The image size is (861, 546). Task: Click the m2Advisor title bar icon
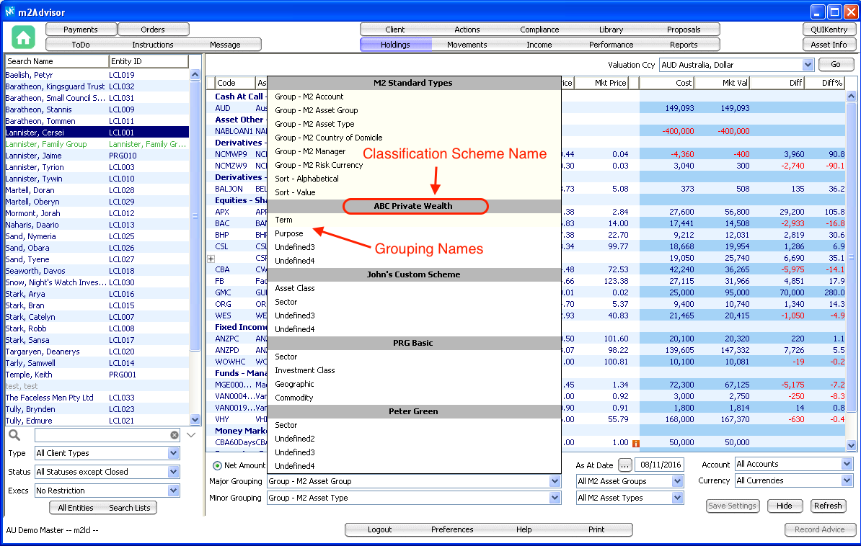(10, 11)
